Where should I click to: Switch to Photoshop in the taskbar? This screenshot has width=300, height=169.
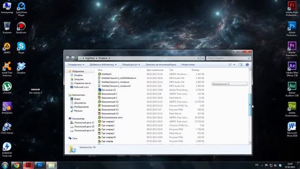(x=40, y=165)
